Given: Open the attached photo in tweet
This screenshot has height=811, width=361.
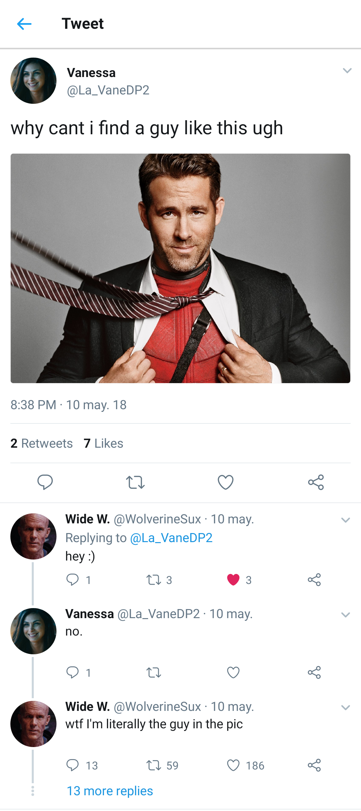Looking at the screenshot, I should pos(180,268).
